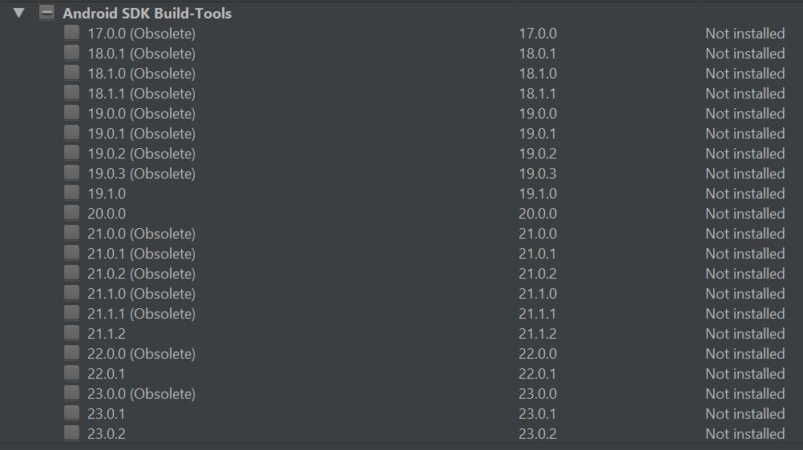The width and height of the screenshot is (803, 450).
Task: Click Not installed status of 23.0.2
Action: [744, 434]
